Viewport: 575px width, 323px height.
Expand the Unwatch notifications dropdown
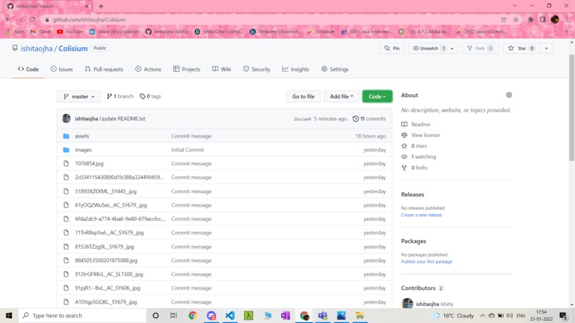(x=452, y=48)
